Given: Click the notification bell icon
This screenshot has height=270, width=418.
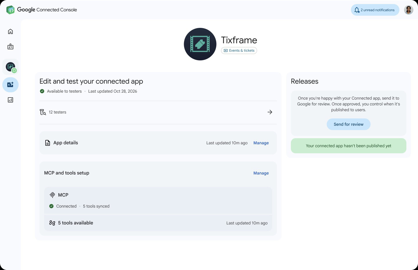Looking at the screenshot, I should point(357,10).
